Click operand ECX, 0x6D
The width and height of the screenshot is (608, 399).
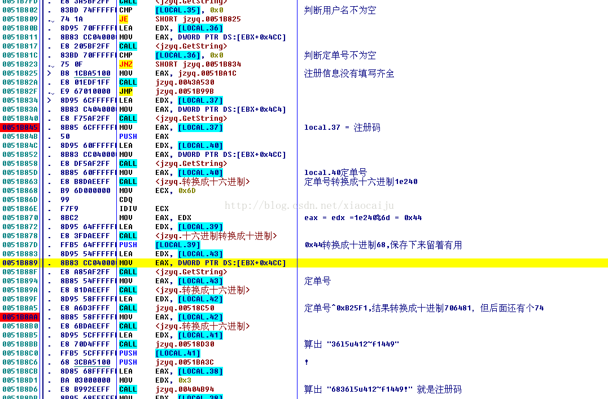[x=175, y=190]
